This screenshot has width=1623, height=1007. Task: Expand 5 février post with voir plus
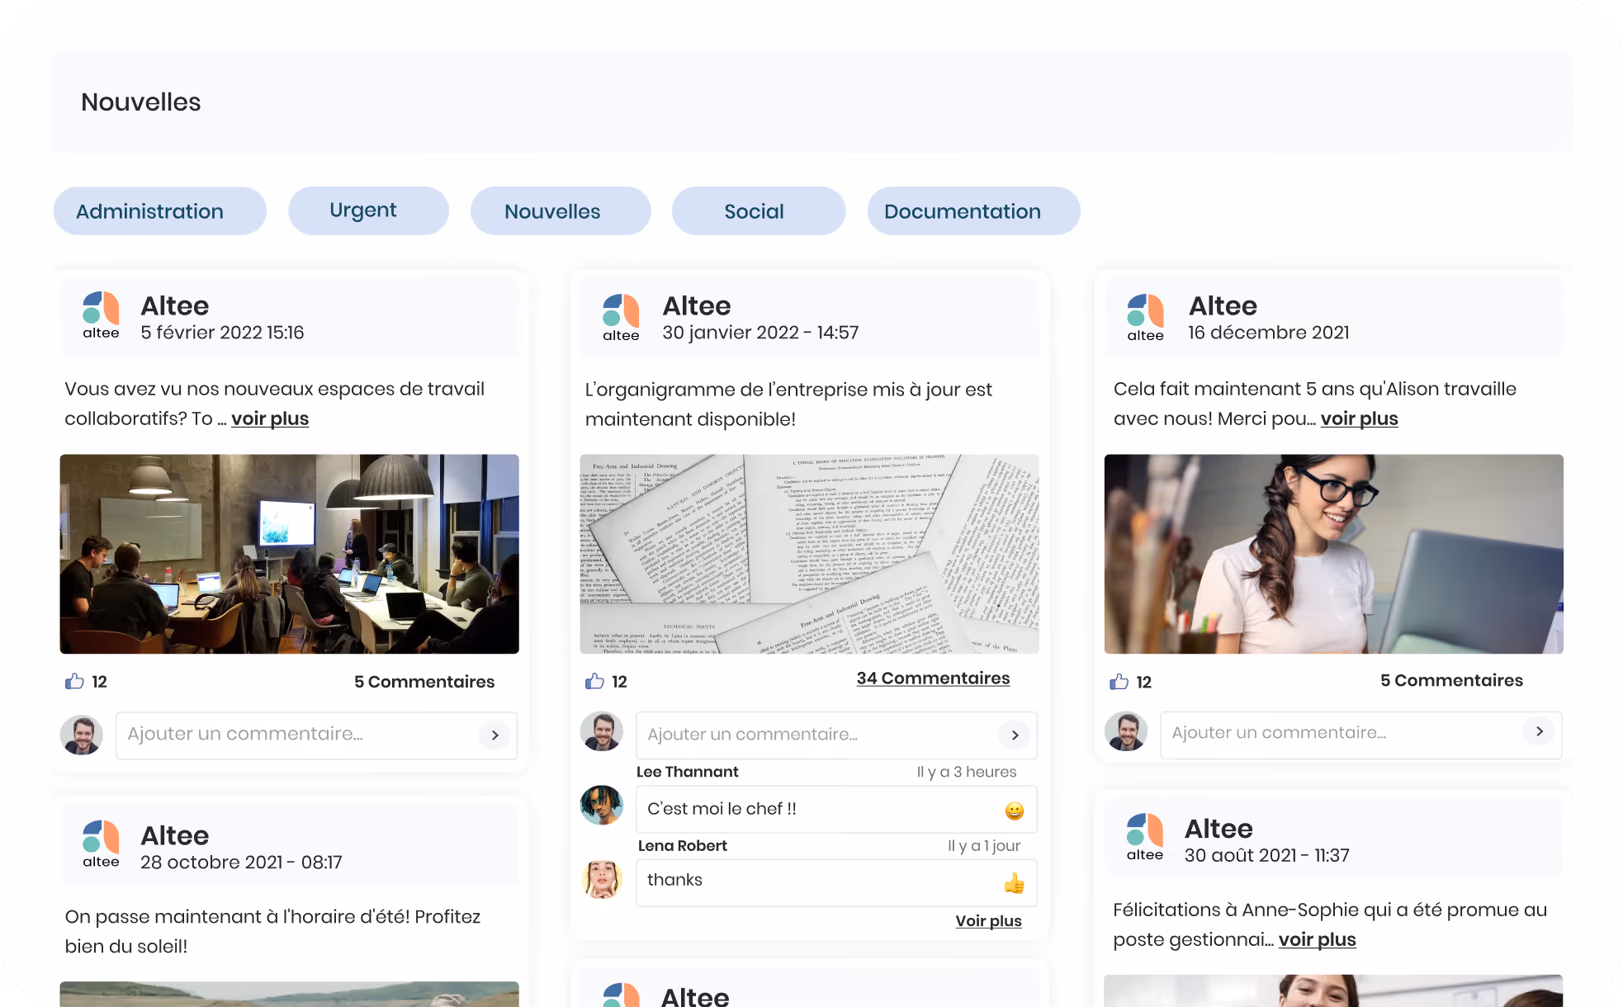pos(270,418)
